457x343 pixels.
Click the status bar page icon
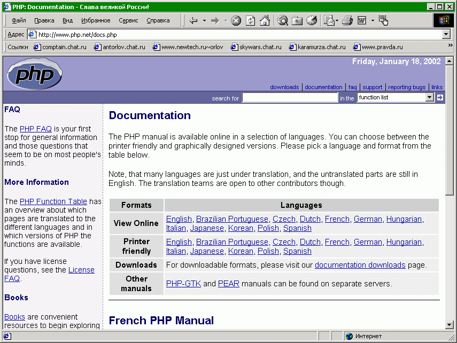[7, 336]
